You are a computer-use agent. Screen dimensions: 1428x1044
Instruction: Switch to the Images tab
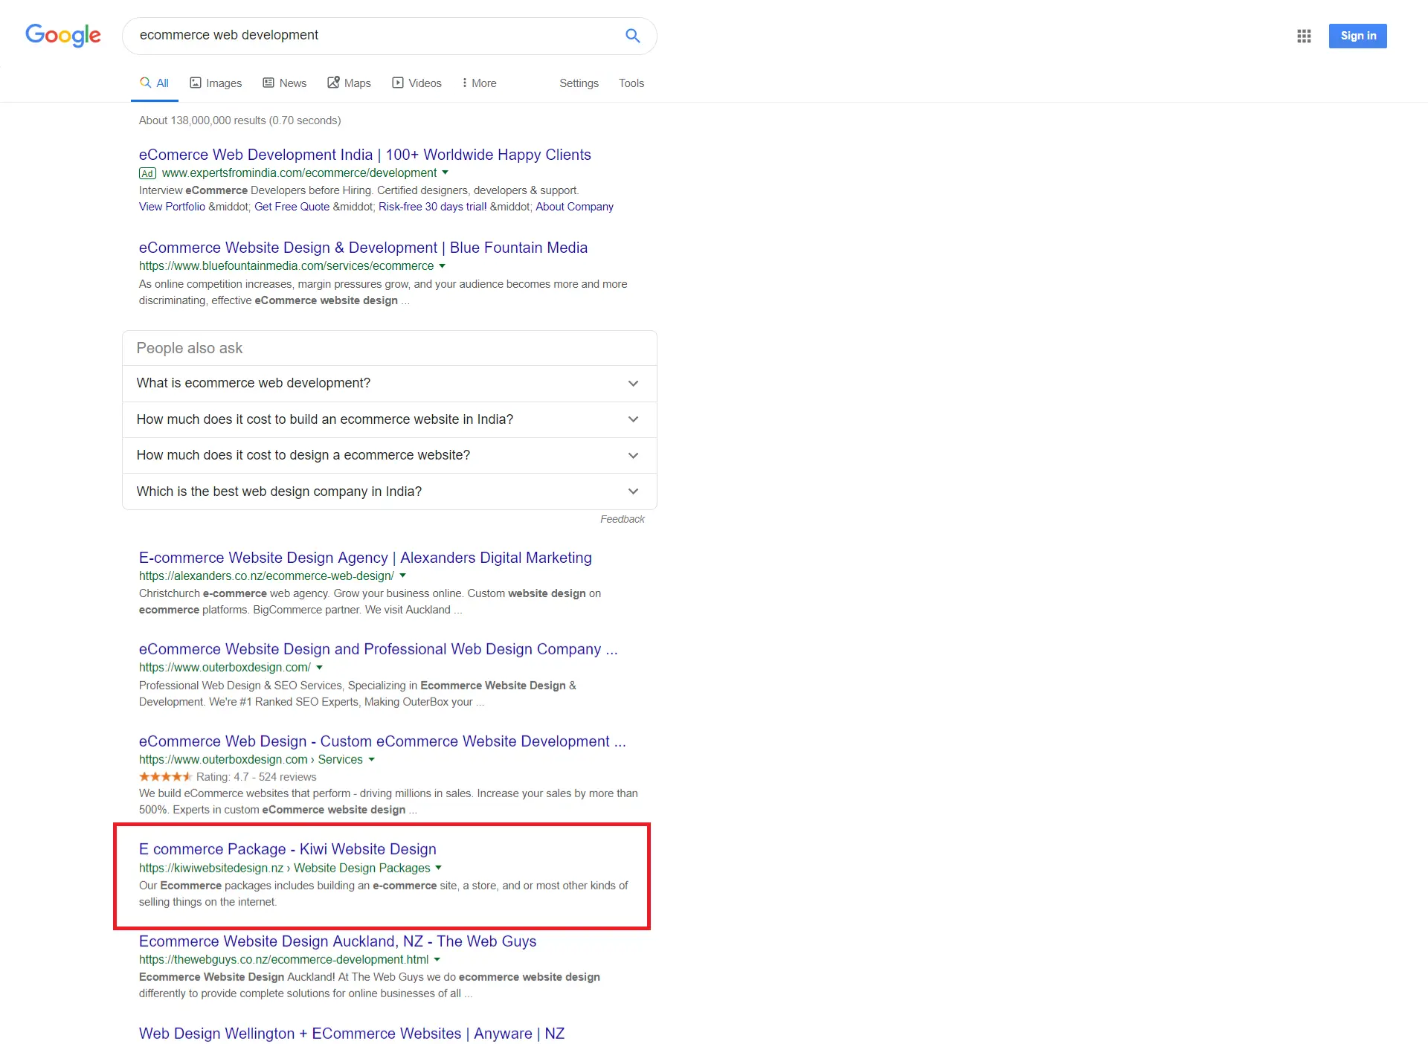[x=216, y=83]
